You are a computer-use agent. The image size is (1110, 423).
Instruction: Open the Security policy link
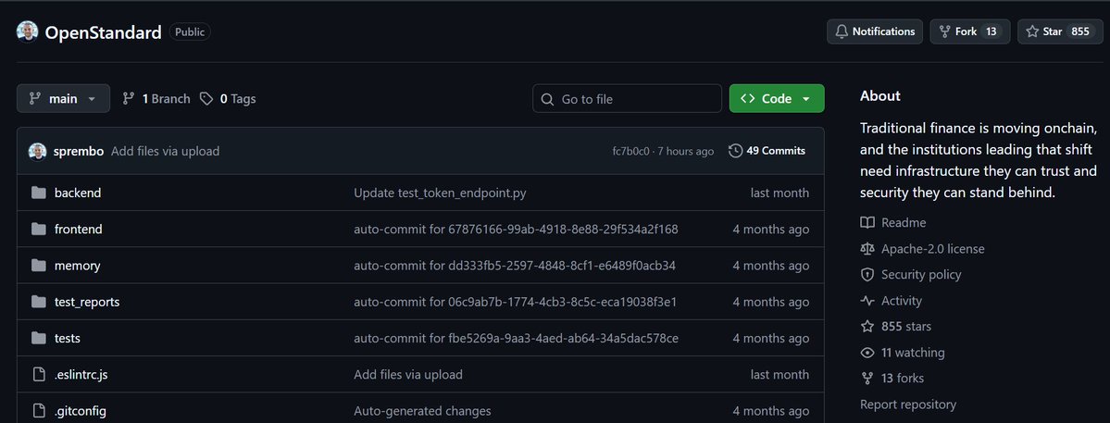(921, 275)
